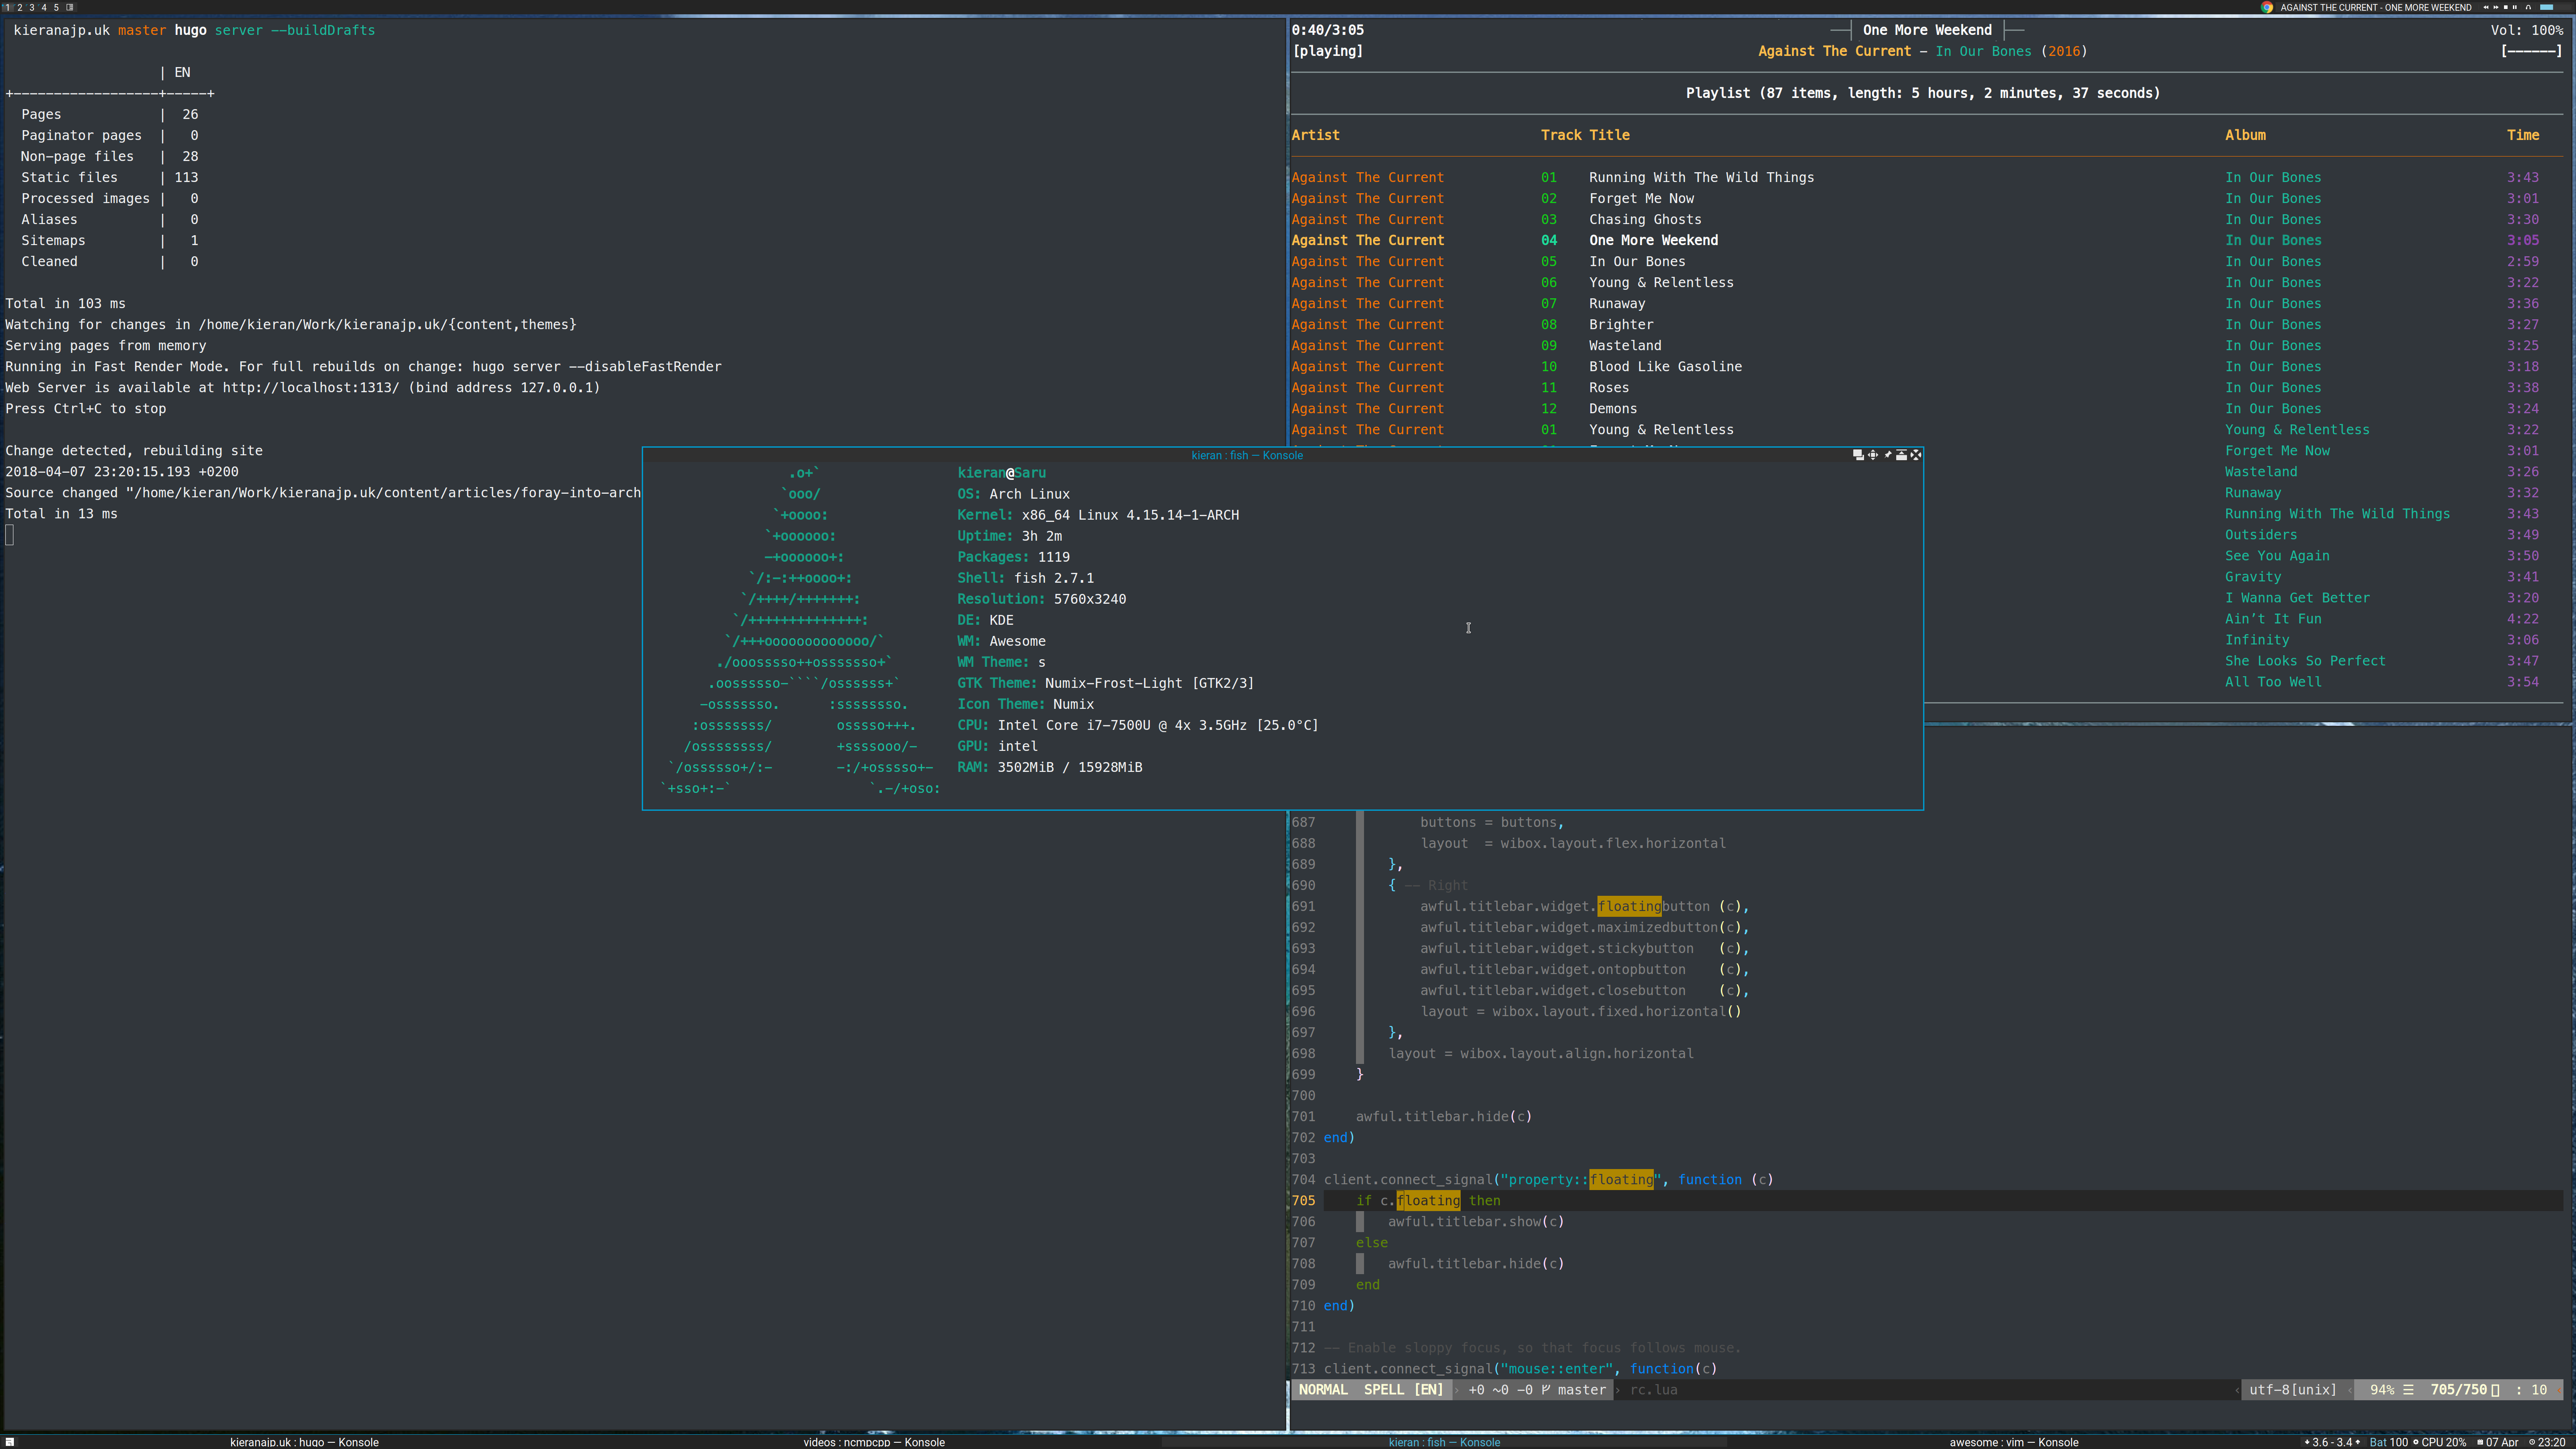The height and width of the screenshot is (1449, 2576).
Task: Click 'GTK Theme: Numix-Frost-Light' line in neofetch
Action: (x=1105, y=683)
